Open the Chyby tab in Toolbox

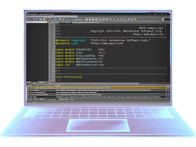tap(30, 100)
